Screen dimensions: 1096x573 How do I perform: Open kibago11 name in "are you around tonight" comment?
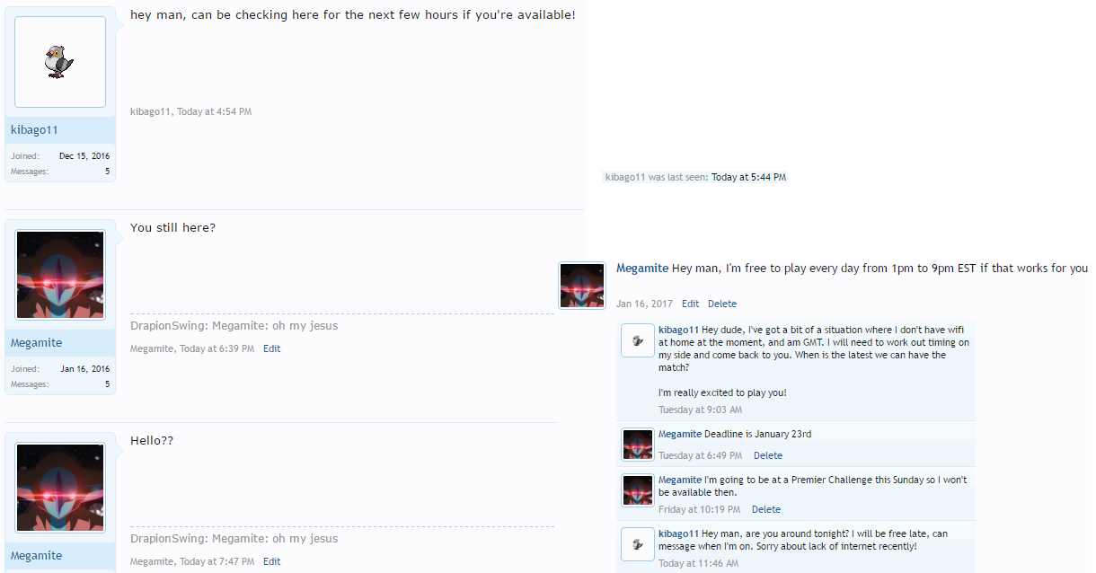pos(678,533)
